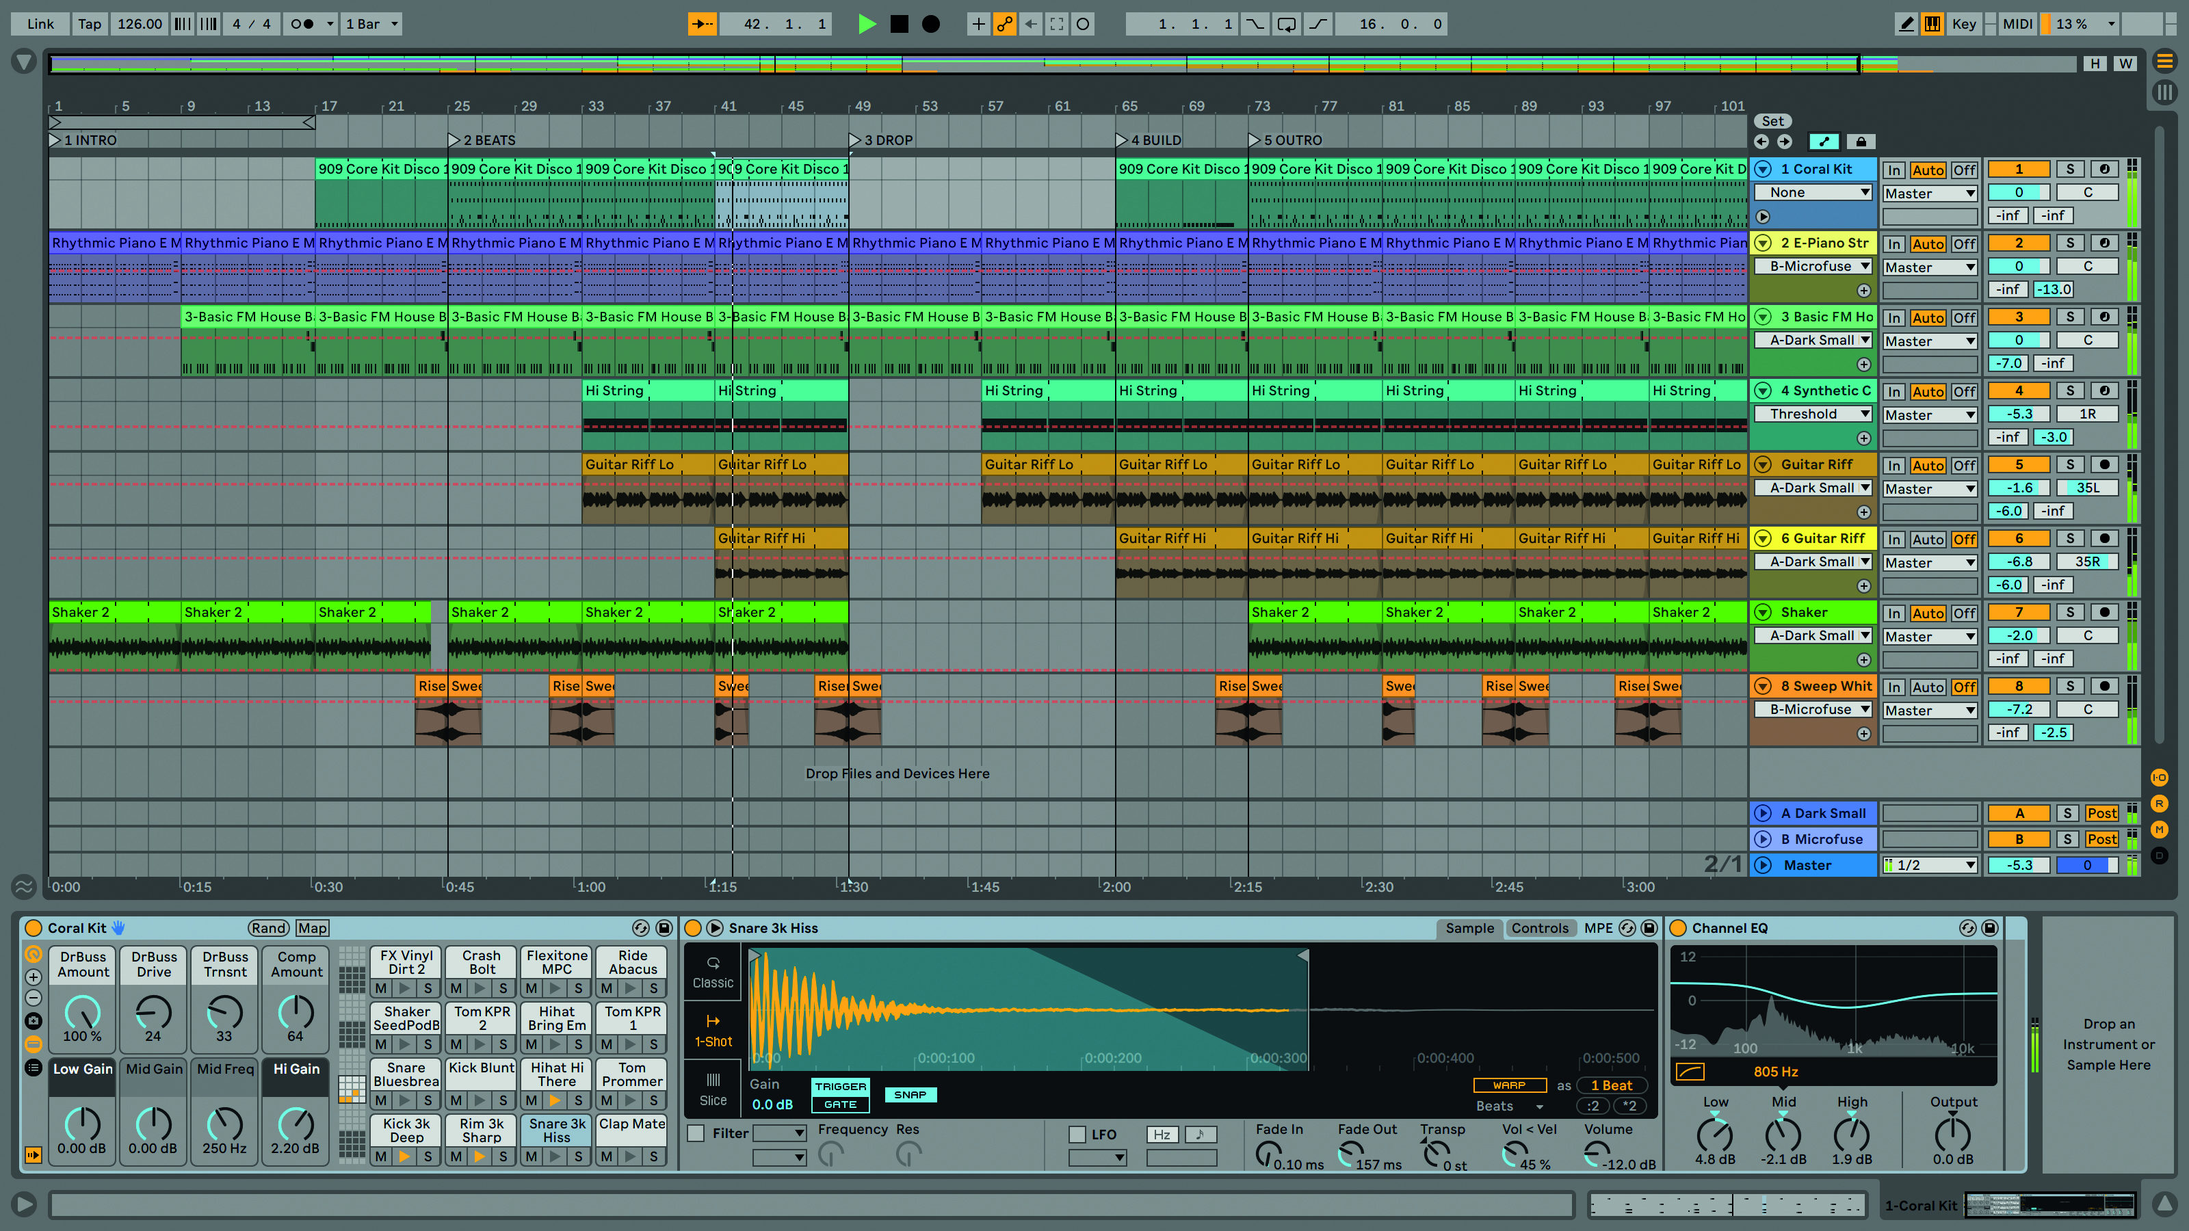Switch to Session View icon
The height and width of the screenshot is (1231, 2189).
(x=2164, y=91)
